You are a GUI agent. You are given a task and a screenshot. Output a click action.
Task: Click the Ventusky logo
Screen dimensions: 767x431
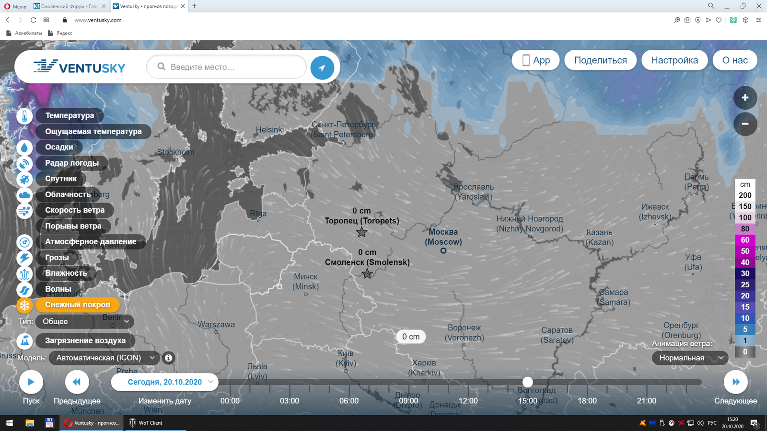click(x=80, y=67)
